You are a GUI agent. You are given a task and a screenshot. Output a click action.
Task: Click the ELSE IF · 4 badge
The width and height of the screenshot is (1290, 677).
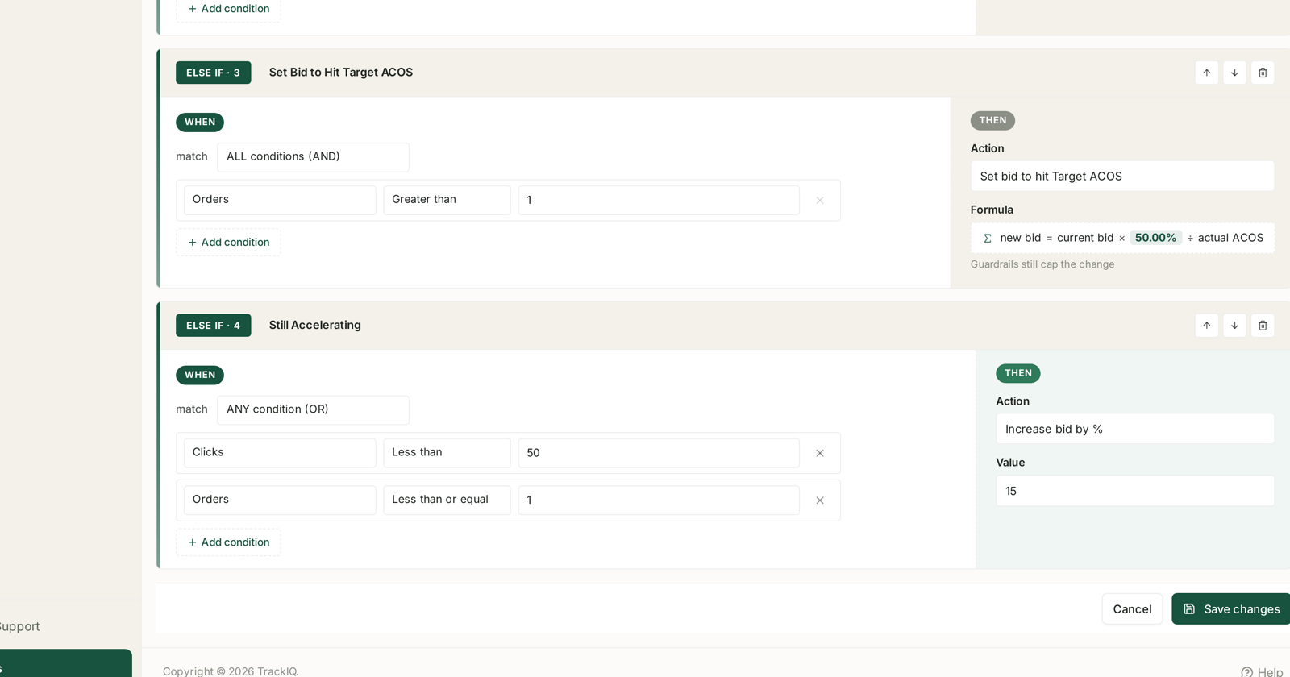(214, 326)
